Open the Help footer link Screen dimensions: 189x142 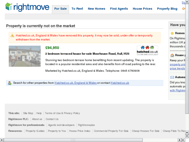coord(39,113)
